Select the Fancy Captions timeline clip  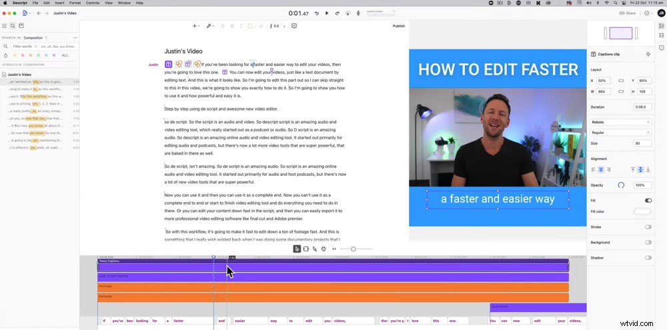333,266
